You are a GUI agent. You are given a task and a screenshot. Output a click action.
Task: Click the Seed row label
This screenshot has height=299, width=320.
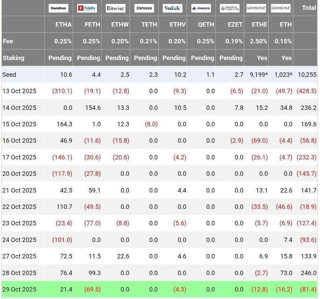pos(9,75)
